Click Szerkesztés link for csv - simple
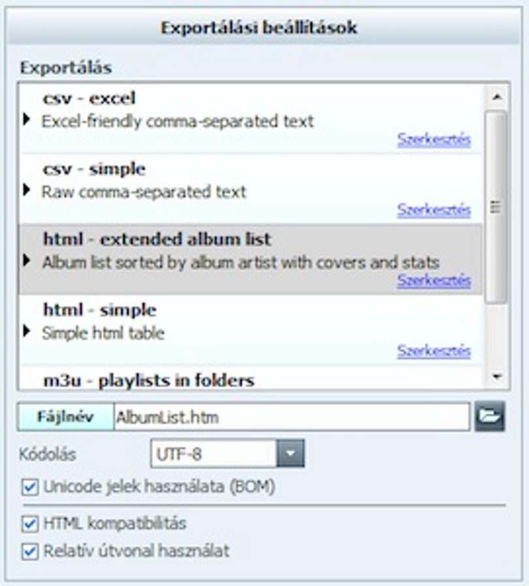The image size is (529, 586). pyautogui.click(x=434, y=210)
